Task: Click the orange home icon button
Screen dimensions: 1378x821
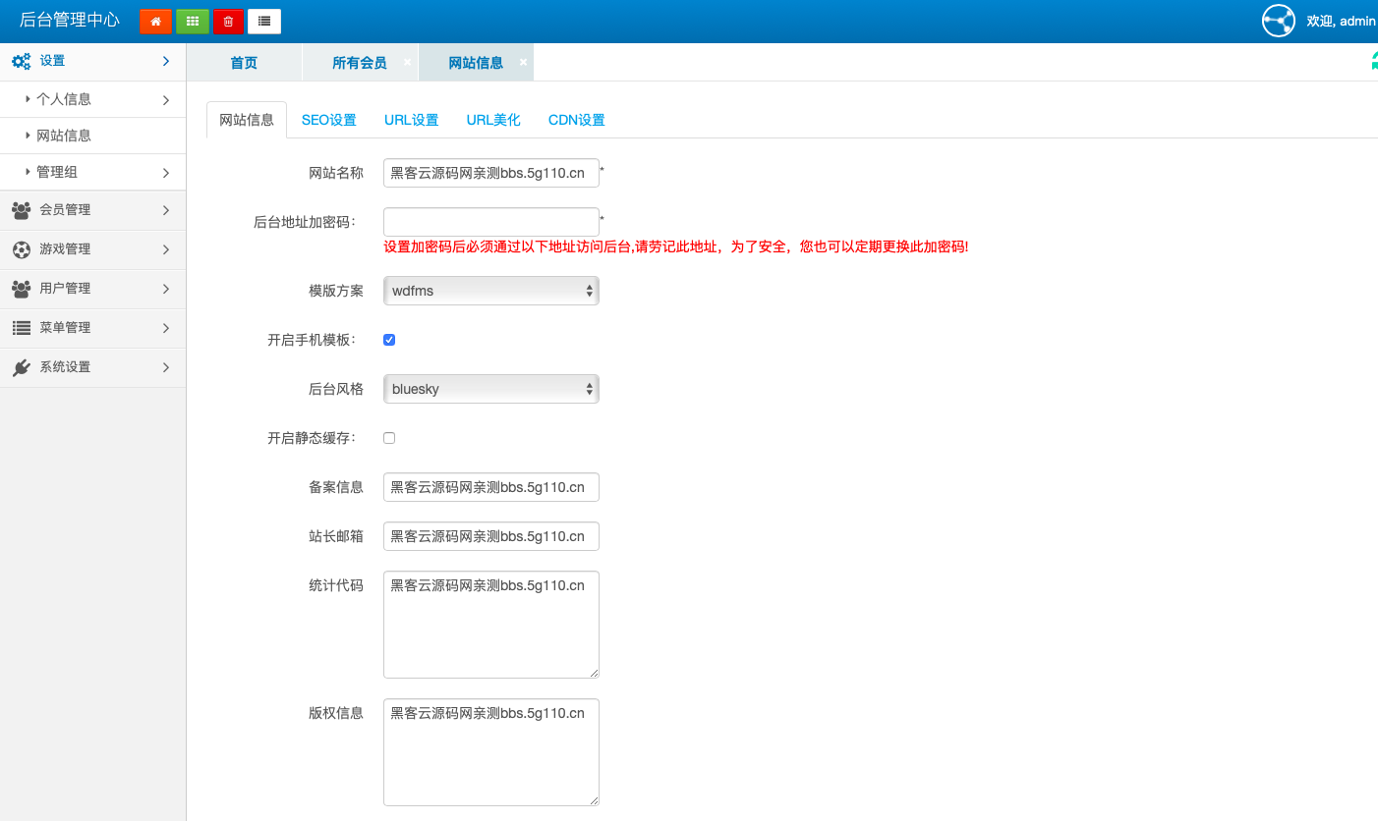Action: [x=155, y=21]
